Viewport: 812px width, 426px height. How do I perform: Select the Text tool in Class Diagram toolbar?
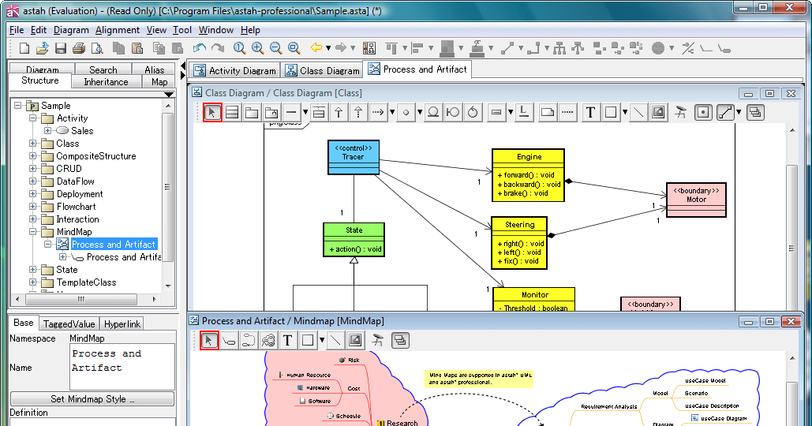(590, 112)
